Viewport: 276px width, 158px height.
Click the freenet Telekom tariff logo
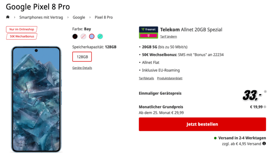[x=148, y=32]
